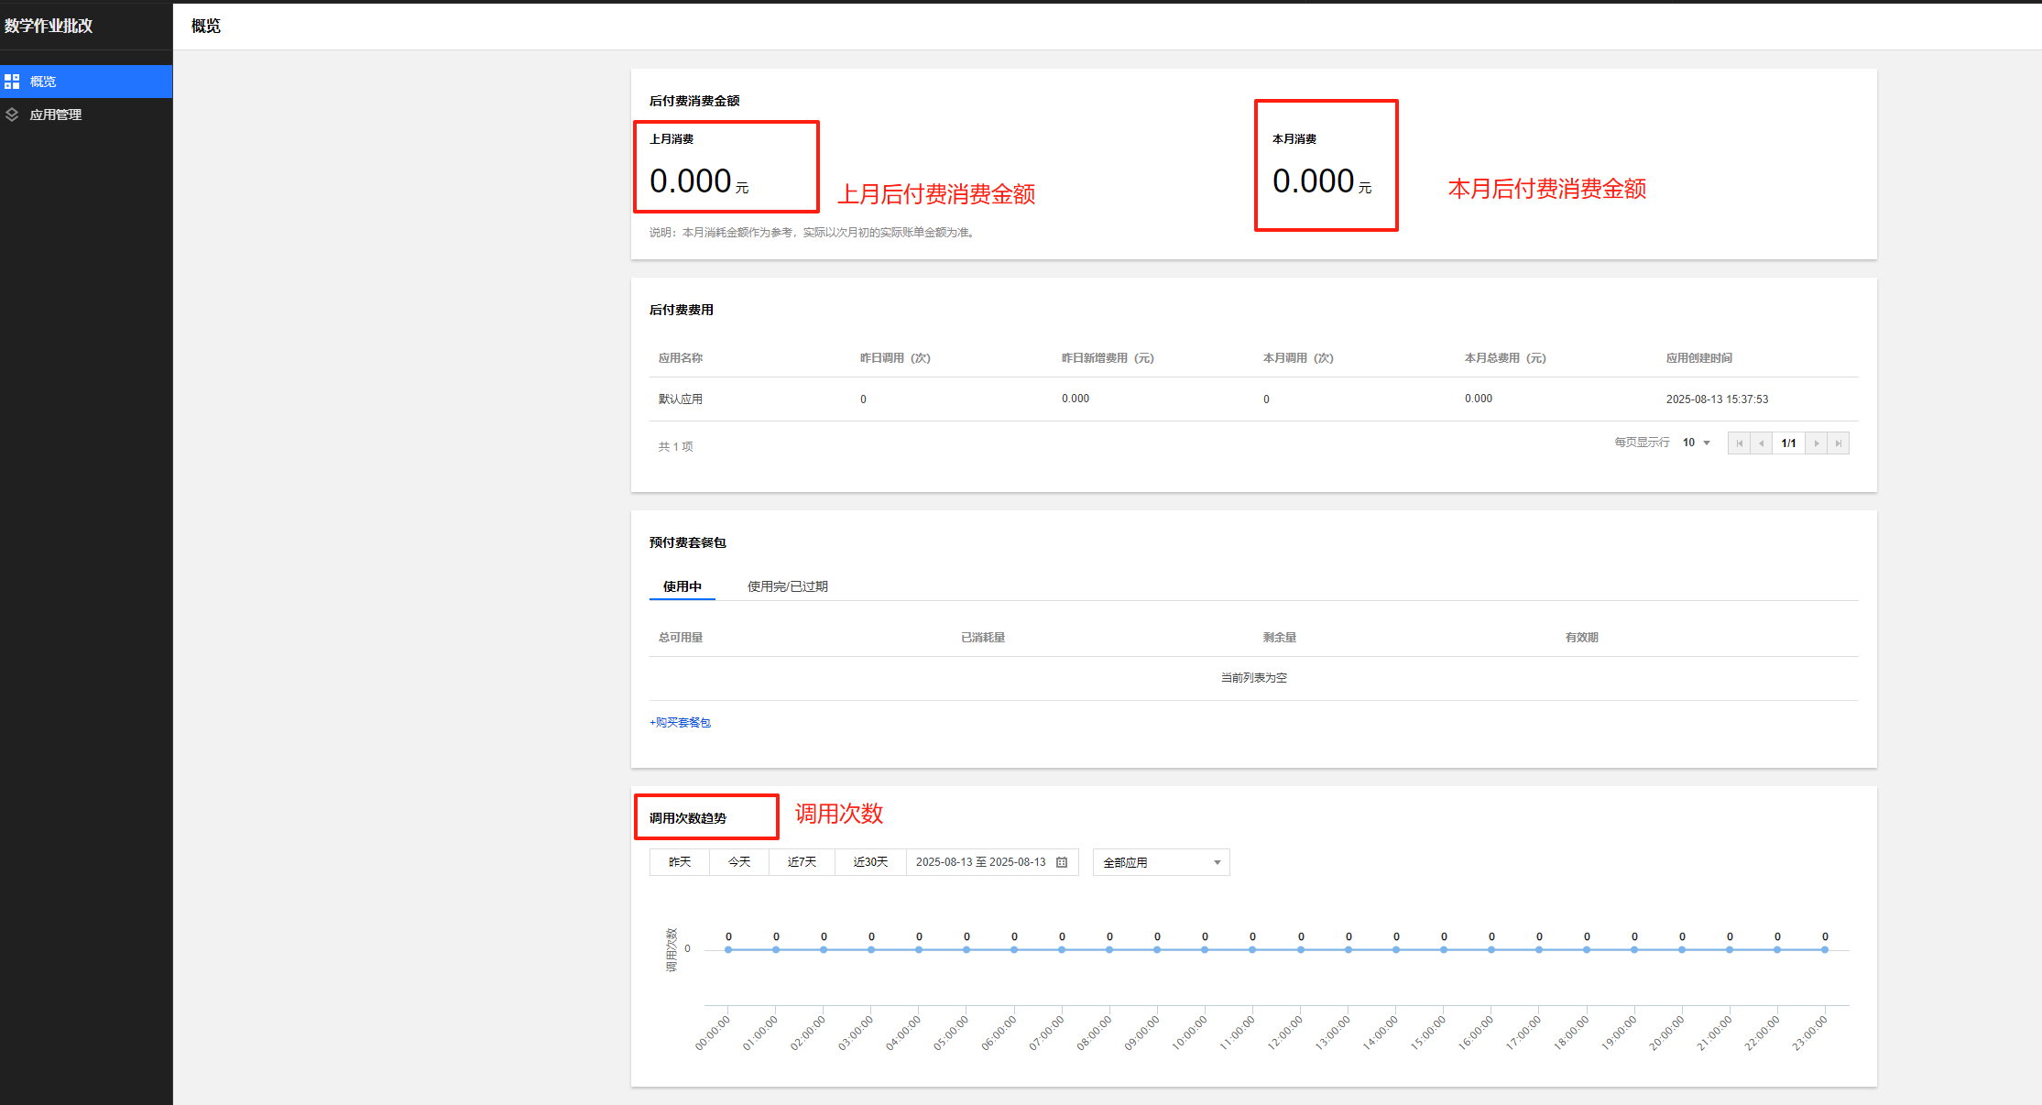Switch to the 使用完/已过期 tab

click(787, 586)
